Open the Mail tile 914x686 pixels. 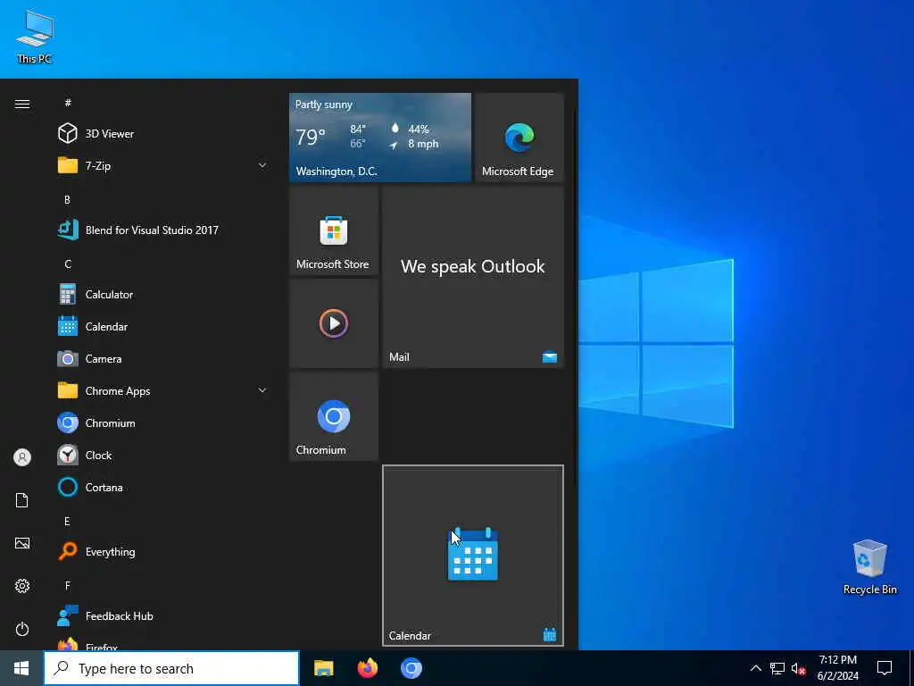[473, 277]
